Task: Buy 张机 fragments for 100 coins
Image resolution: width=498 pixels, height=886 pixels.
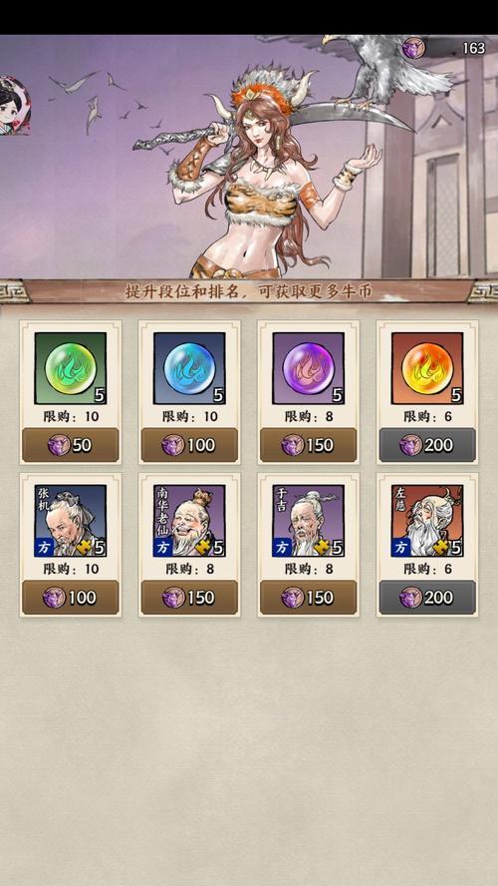Action: [x=71, y=598]
